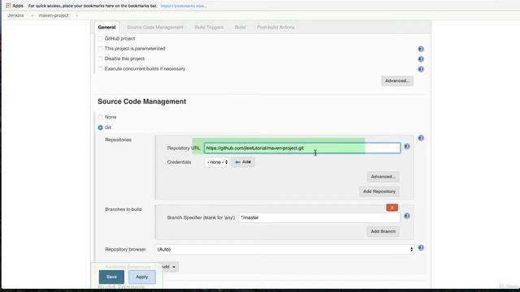Screen dimensions: 520x292
Task: Enable 'This project is parameterized' checkbox
Action: coord(100,49)
